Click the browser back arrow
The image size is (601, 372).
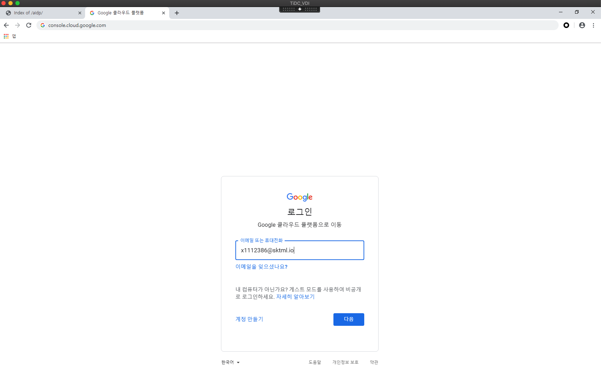point(6,25)
